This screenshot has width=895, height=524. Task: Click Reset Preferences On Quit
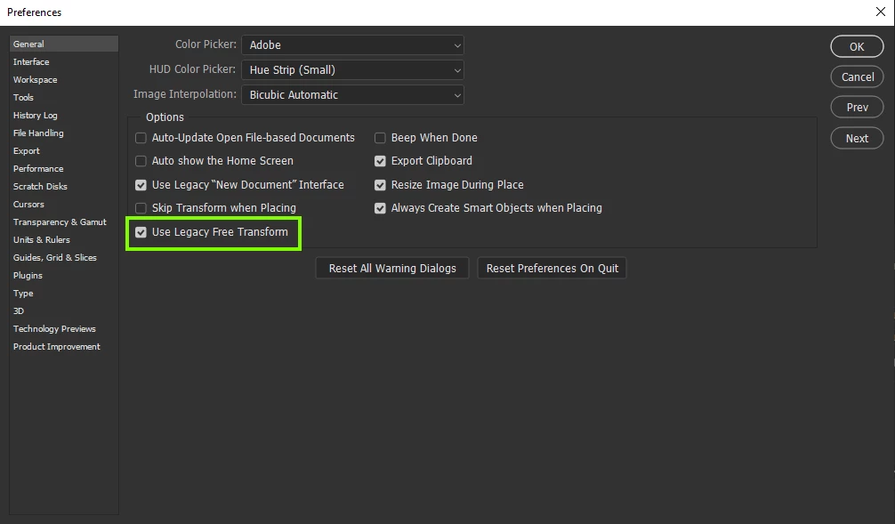tap(552, 269)
